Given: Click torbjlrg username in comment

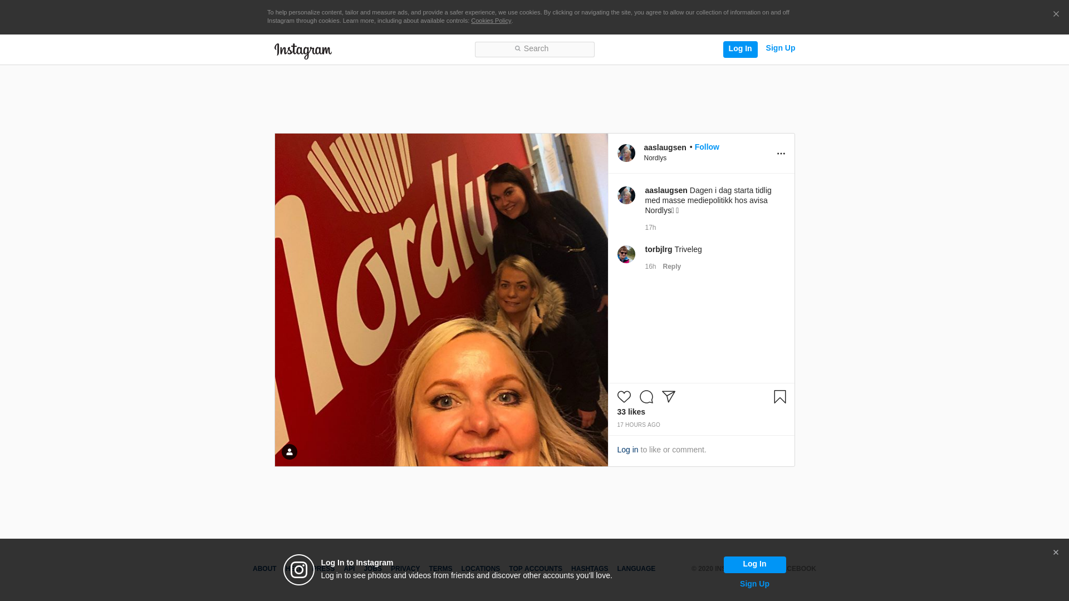Looking at the screenshot, I should tap(659, 249).
